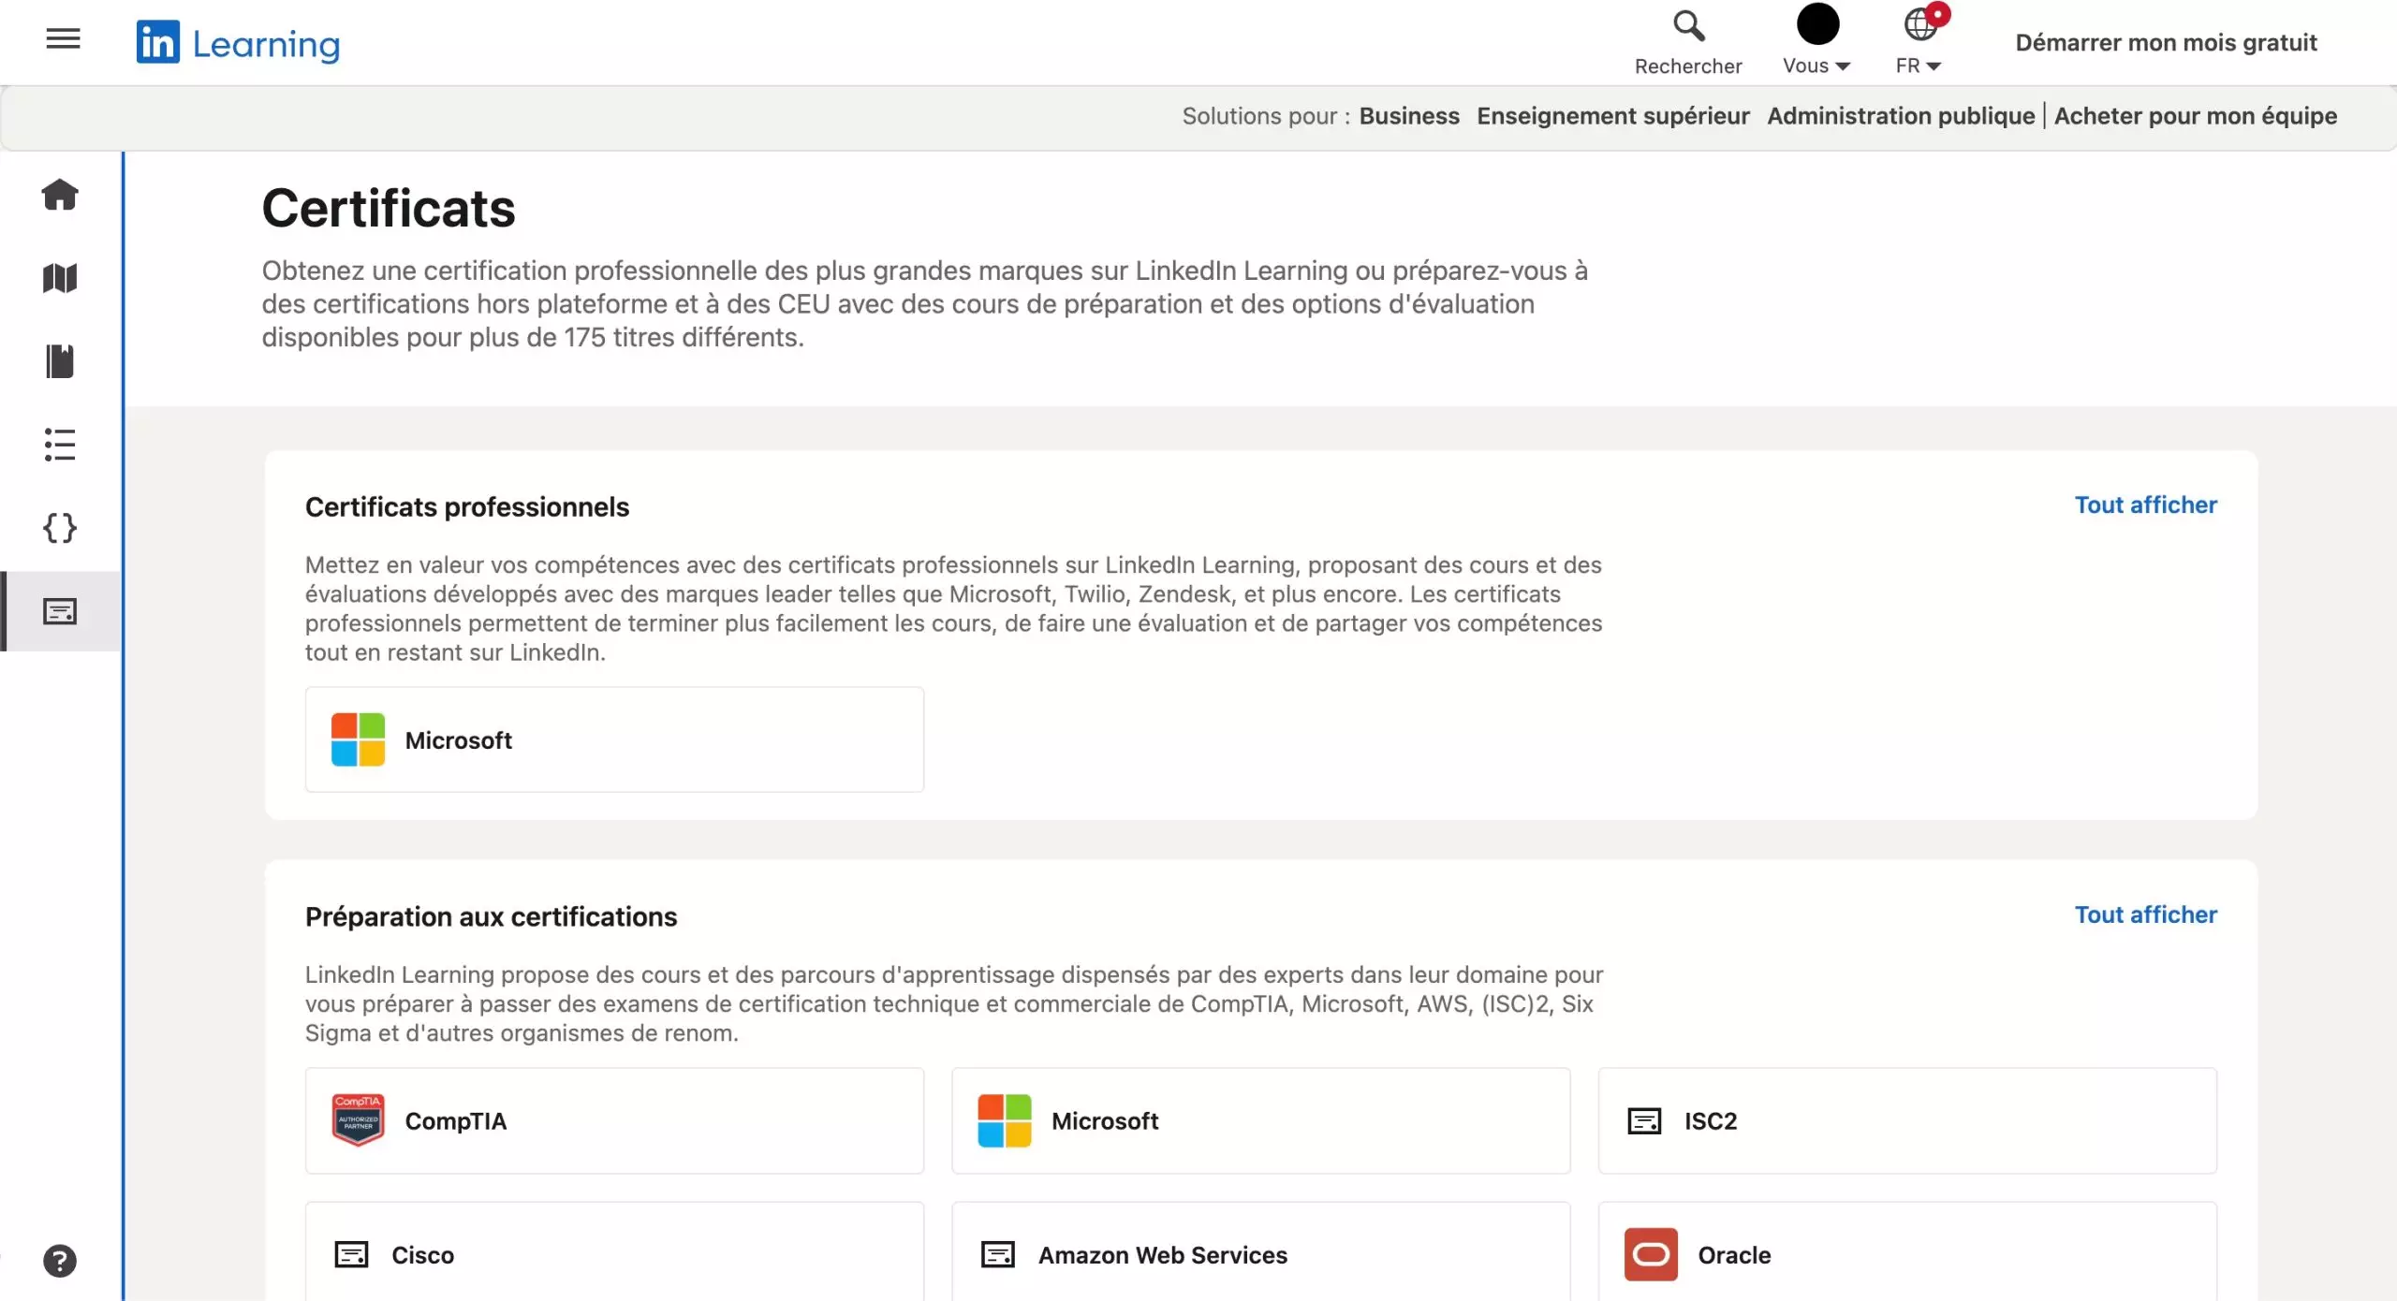The height and width of the screenshot is (1301, 2397).
Task: Open the CompTIA certification card
Action: [614, 1120]
